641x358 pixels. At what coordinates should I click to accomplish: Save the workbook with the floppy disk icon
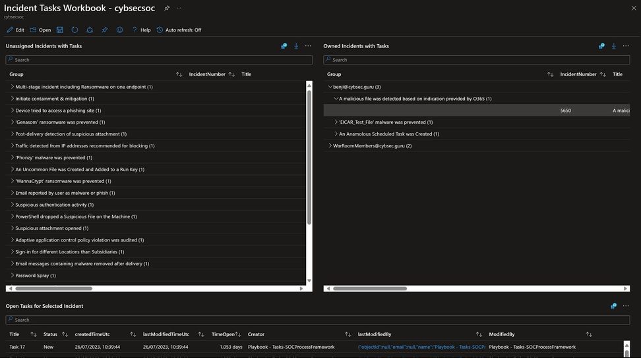click(x=60, y=30)
